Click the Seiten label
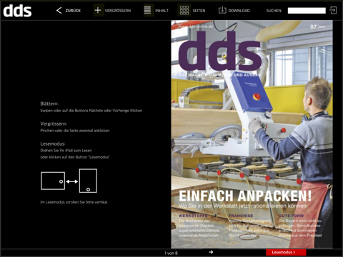343x257 pixels. (x=199, y=11)
